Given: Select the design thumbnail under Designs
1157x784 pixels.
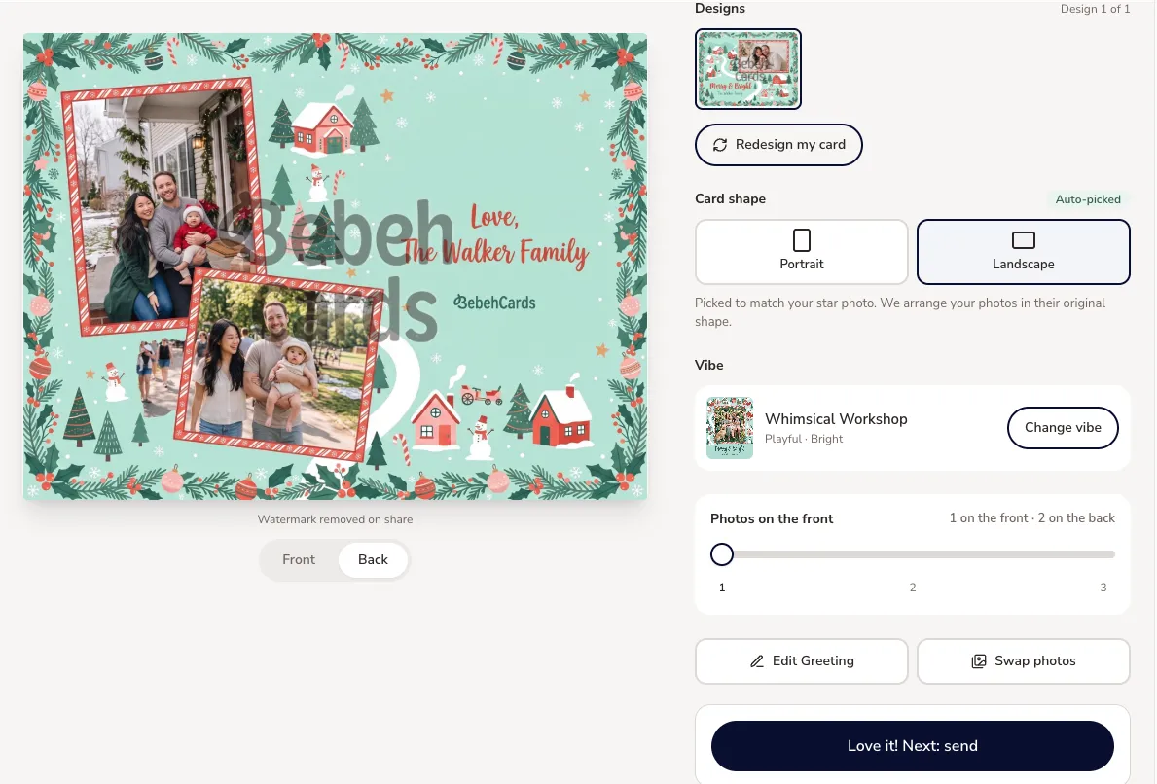Looking at the screenshot, I should click(x=748, y=69).
